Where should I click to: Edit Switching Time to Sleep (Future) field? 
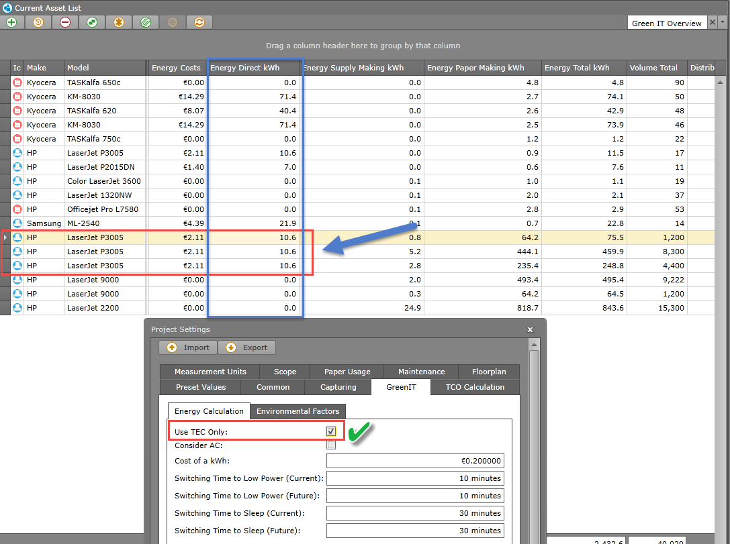(415, 531)
